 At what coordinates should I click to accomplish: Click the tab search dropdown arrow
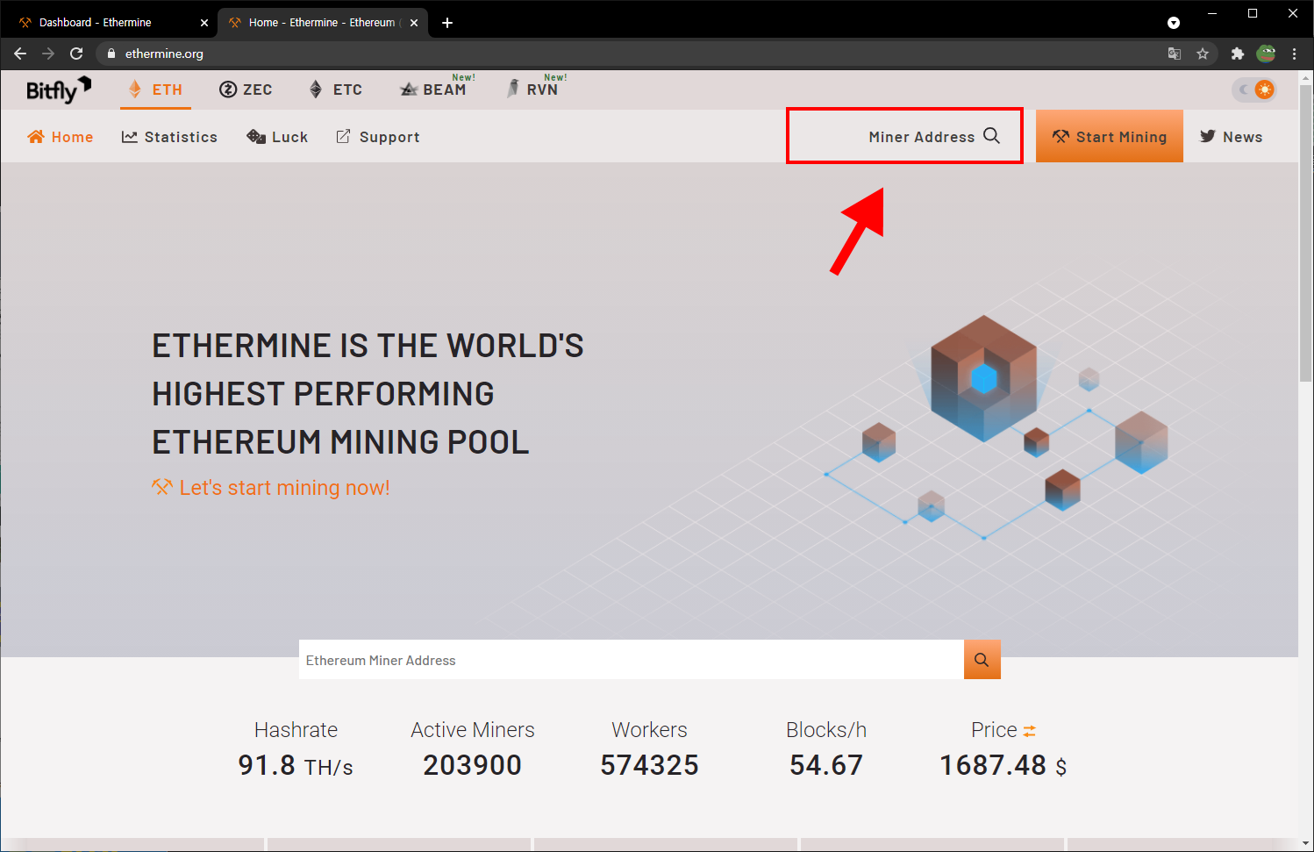(x=1174, y=23)
